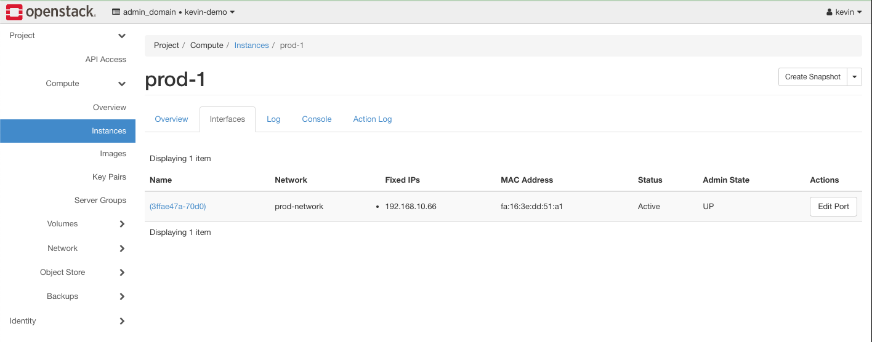
Task: Expand the Volumes section
Action: pos(122,224)
